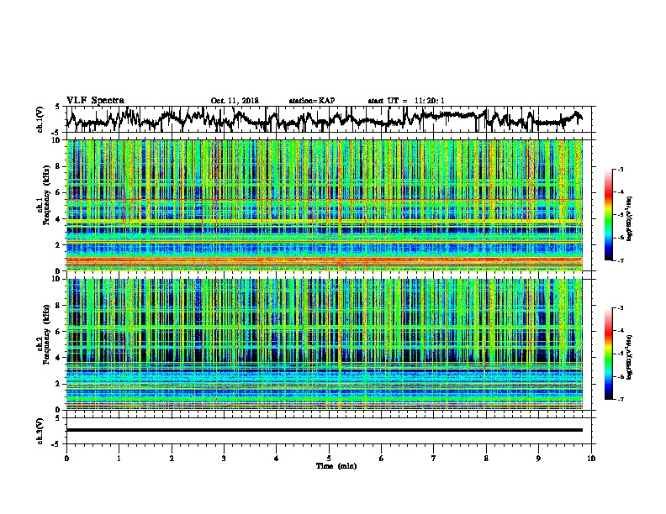
Task: Click the time axis tick "9"
Action: [538, 458]
